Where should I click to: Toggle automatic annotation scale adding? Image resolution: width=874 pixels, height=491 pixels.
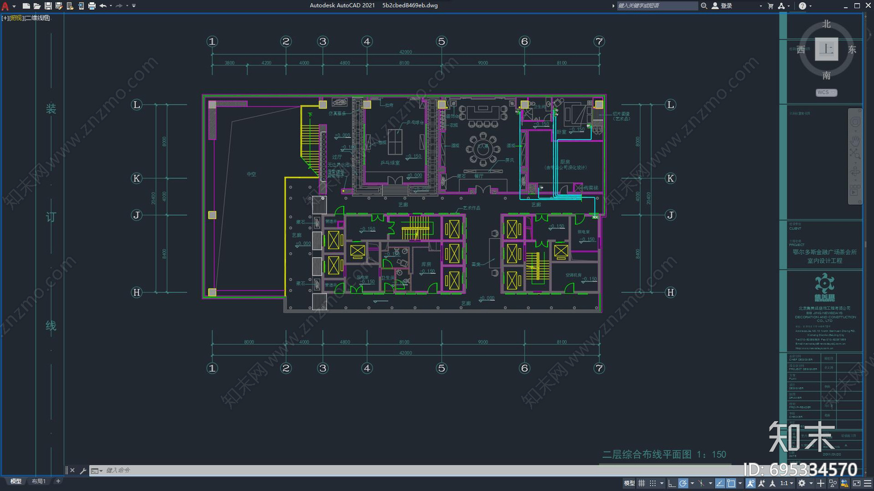(761, 483)
